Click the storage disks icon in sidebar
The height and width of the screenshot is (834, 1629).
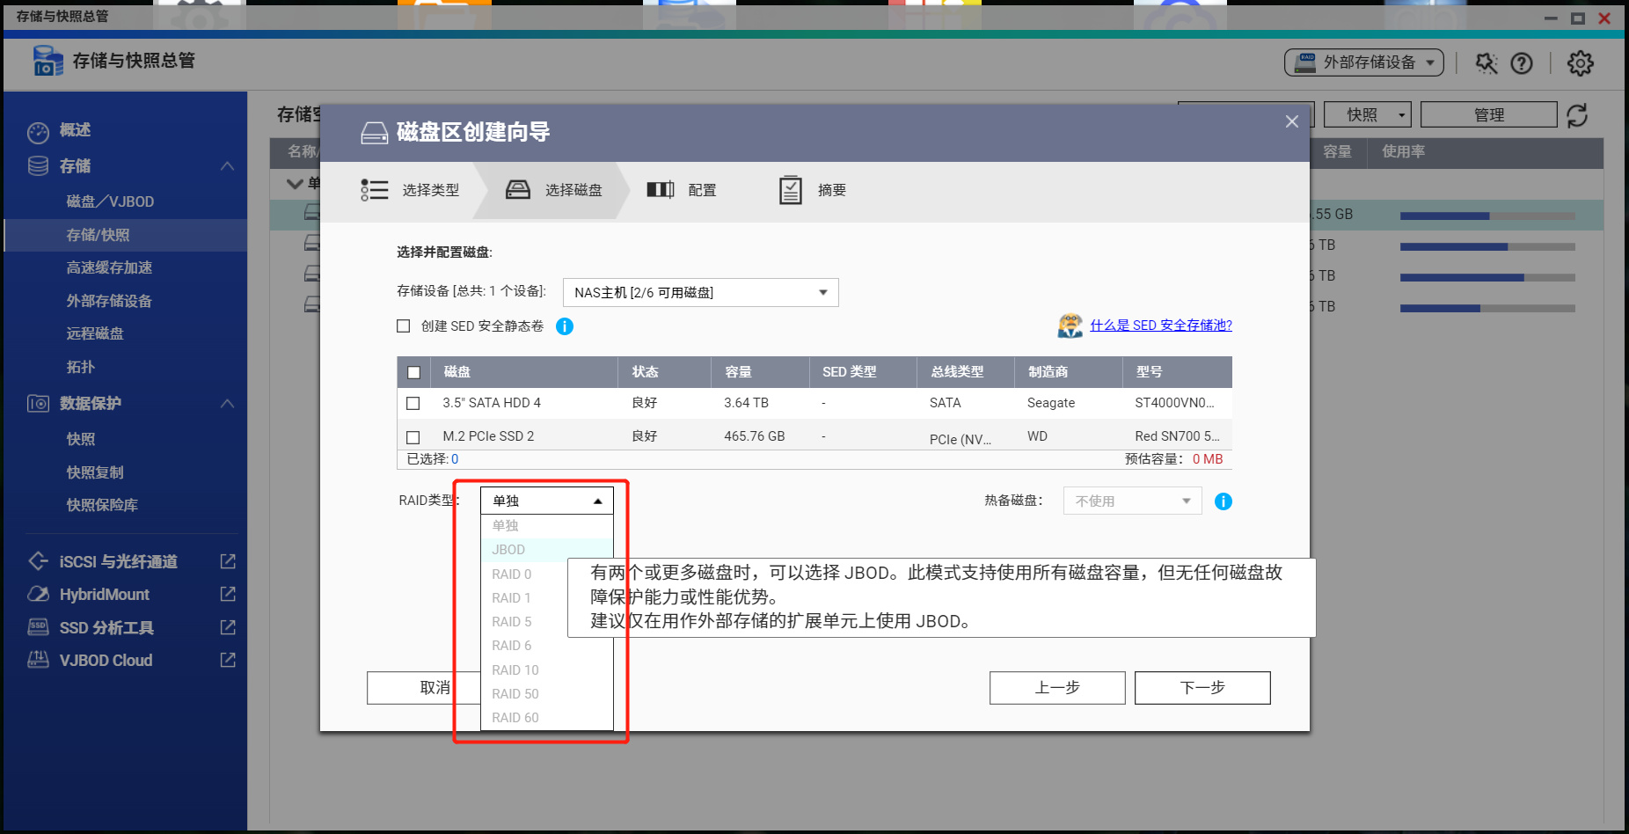coord(38,166)
